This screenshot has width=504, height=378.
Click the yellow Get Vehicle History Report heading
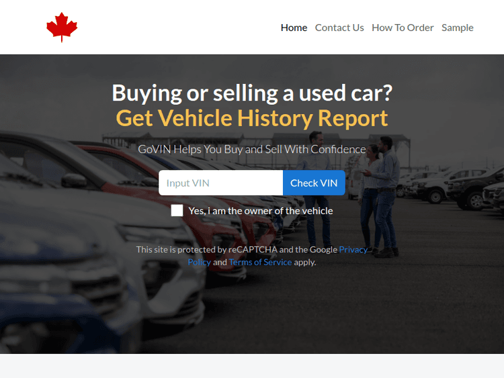point(252,118)
